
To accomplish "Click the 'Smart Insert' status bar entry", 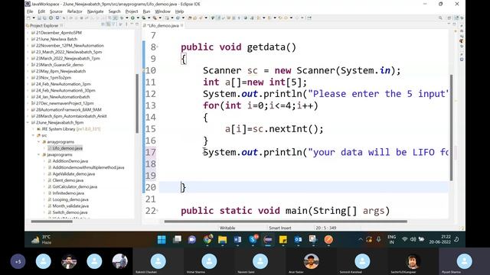I will tap(280, 228).
